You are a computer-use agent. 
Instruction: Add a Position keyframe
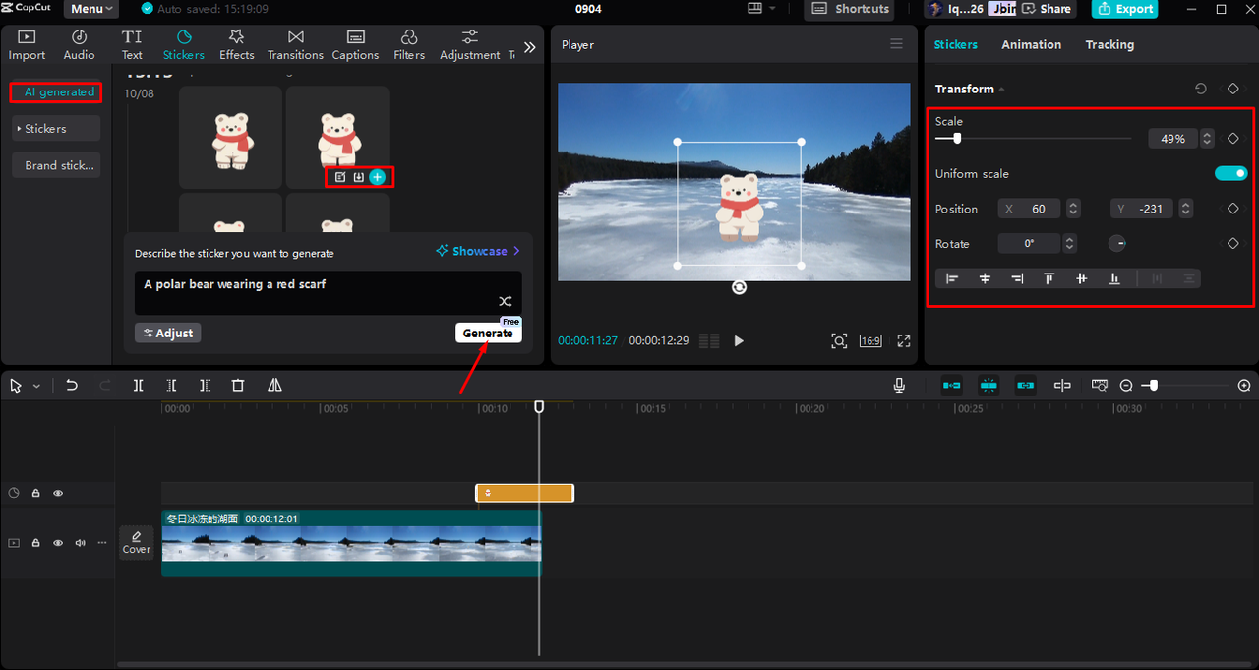click(x=1232, y=209)
